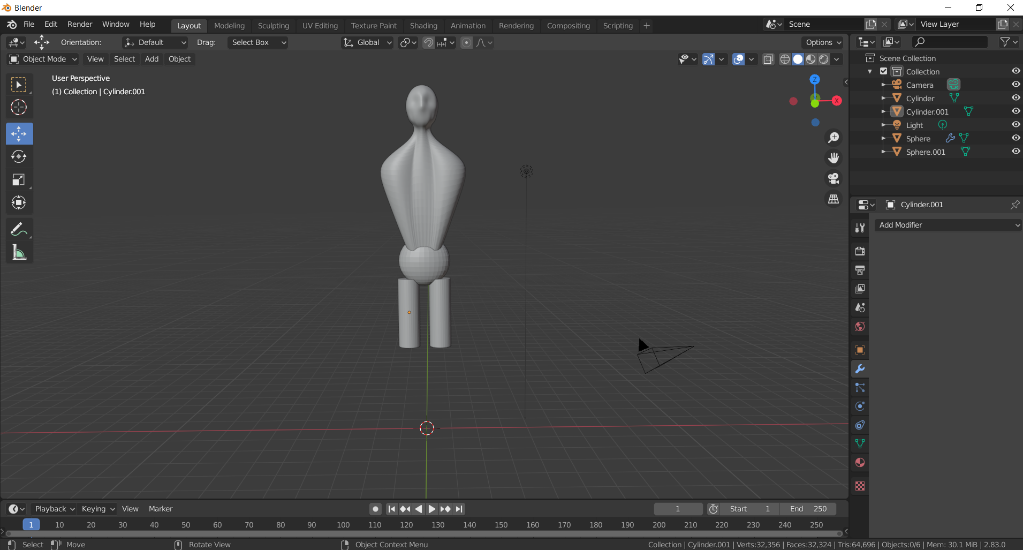The height and width of the screenshot is (550, 1023).
Task: Expand the Camera tree item
Action: 883,85
